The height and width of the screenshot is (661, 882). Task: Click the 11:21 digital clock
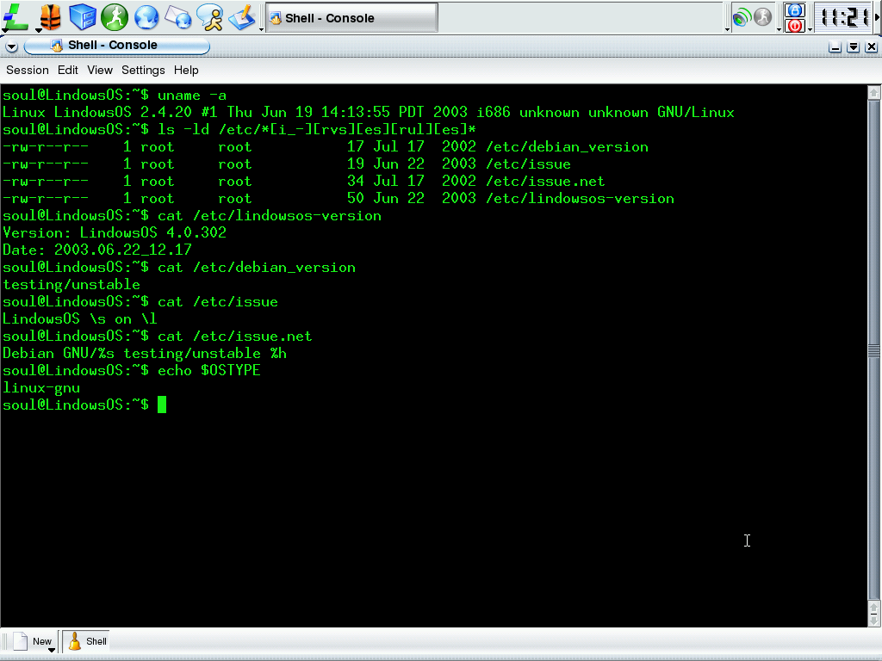coord(845,17)
